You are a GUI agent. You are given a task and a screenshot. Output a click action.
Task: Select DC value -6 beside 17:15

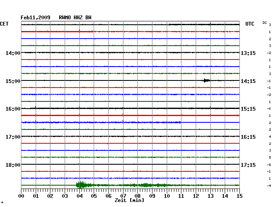point(269,165)
